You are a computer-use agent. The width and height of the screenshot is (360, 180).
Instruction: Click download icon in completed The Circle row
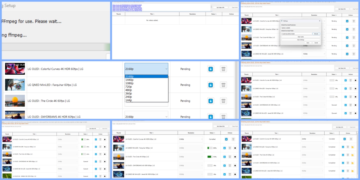[343, 155]
